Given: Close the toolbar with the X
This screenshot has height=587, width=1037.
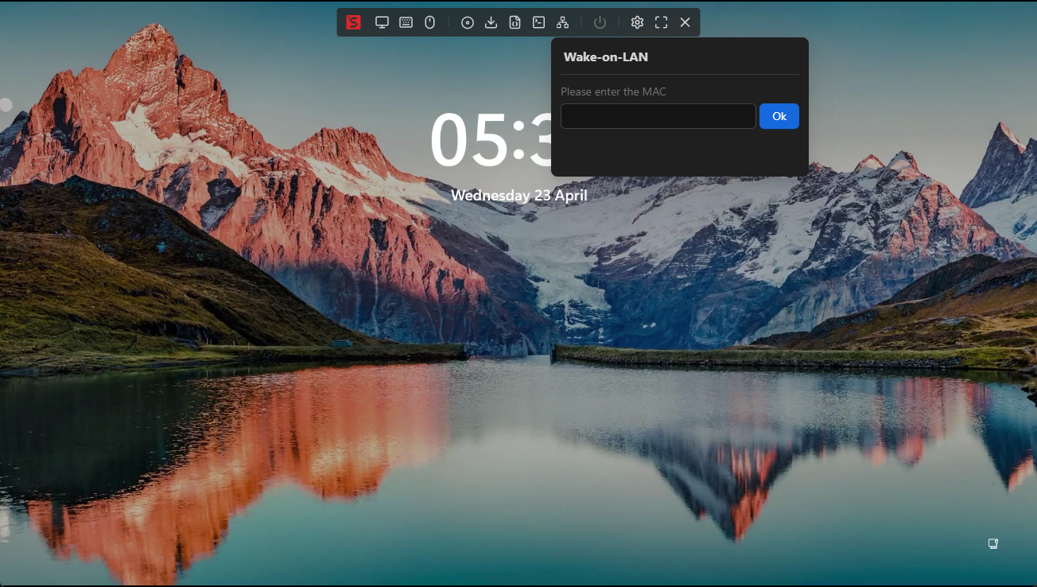Looking at the screenshot, I should [x=685, y=22].
